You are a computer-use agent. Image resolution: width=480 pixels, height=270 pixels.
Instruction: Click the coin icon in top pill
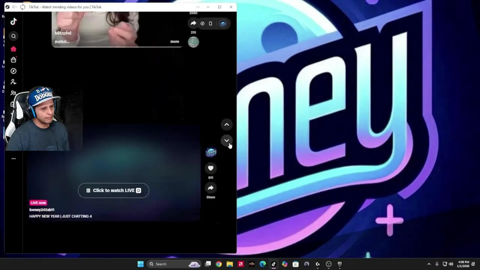202,23
